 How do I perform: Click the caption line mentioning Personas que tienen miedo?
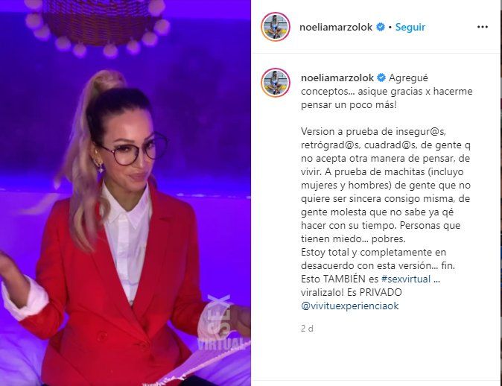pyautogui.click(x=381, y=232)
